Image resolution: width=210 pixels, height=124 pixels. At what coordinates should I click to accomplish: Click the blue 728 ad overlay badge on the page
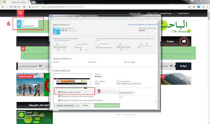(19, 24)
